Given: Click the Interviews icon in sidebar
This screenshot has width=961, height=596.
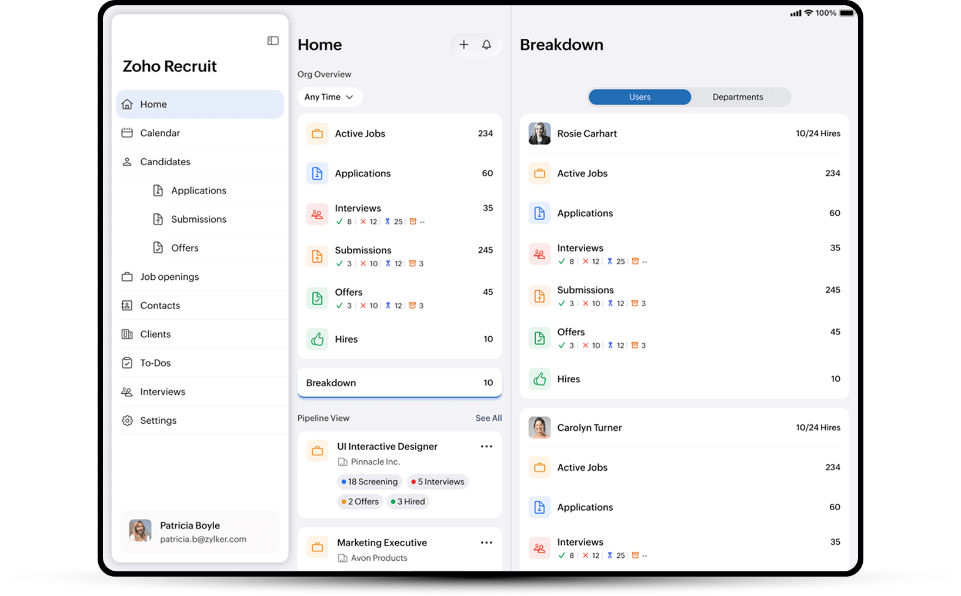Looking at the screenshot, I should (x=127, y=391).
